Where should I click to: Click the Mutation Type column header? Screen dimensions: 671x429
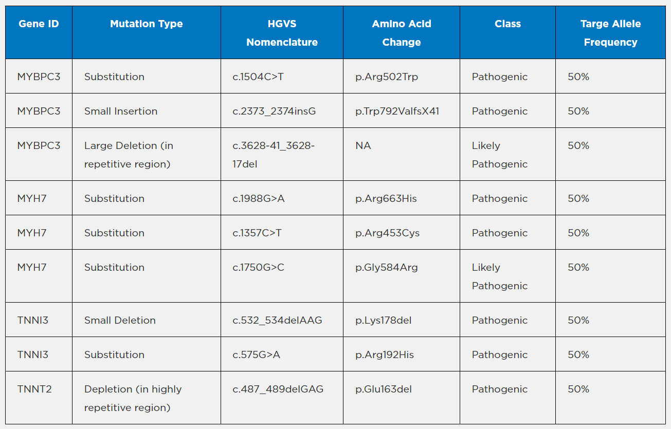146,24
